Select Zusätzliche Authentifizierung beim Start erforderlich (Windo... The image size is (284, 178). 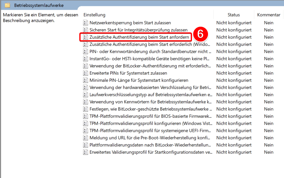point(150,44)
